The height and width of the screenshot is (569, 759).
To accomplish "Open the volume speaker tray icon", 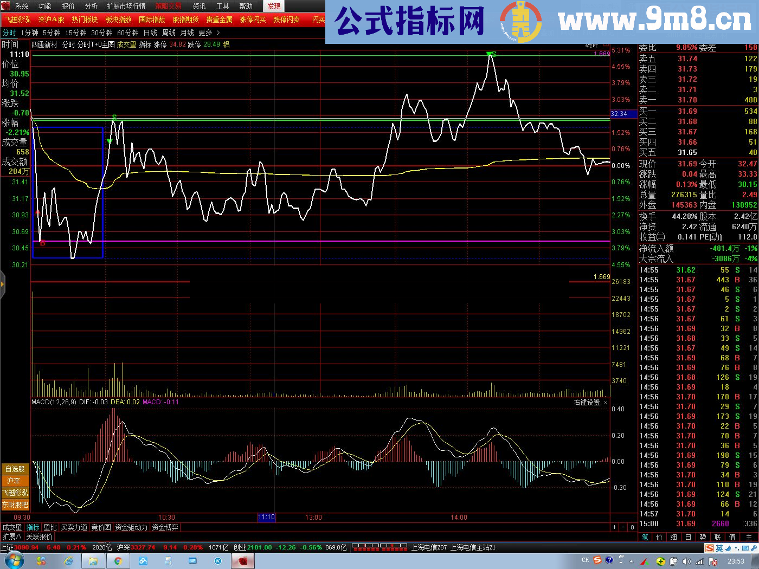I will (686, 561).
